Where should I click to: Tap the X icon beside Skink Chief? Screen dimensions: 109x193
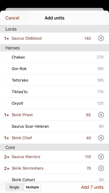(x=101, y=138)
